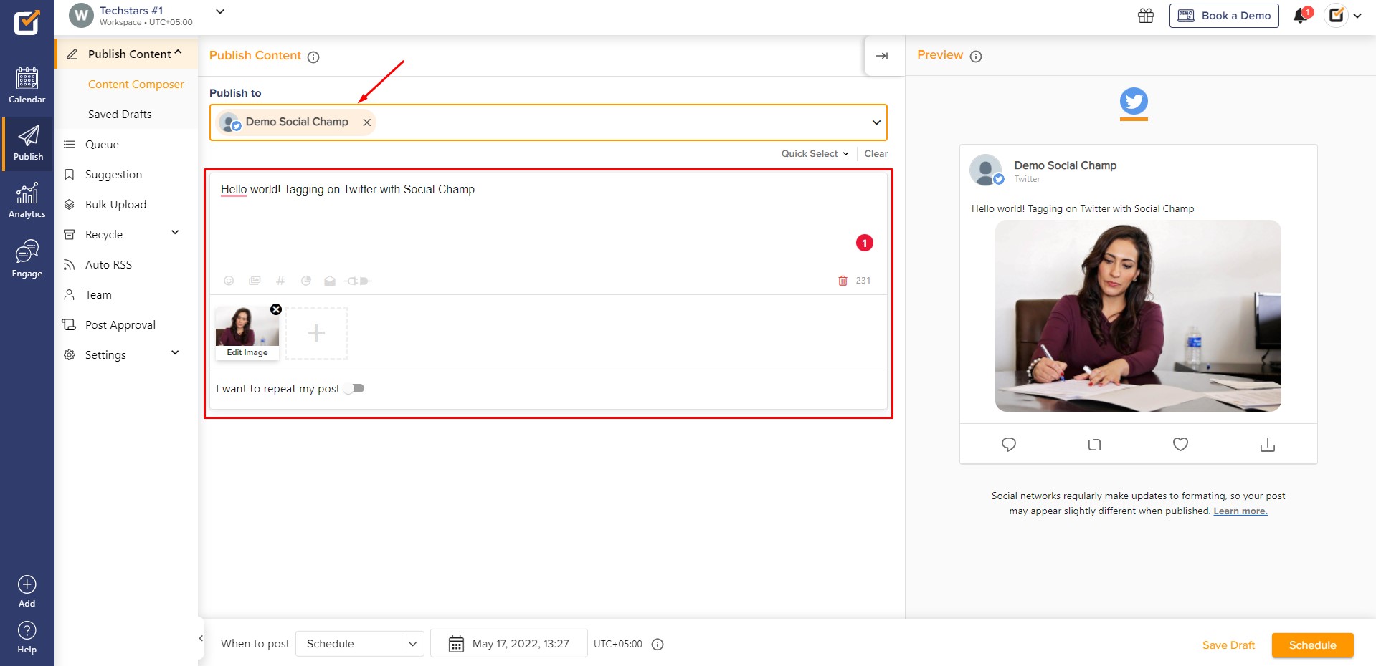Open Team in the side menu
Viewport: 1376px width, 666px height.
coord(98,295)
